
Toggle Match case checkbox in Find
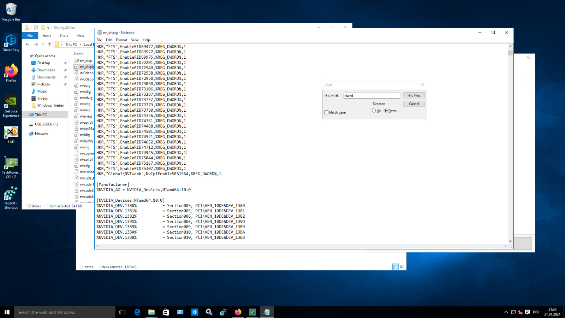[326, 112]
